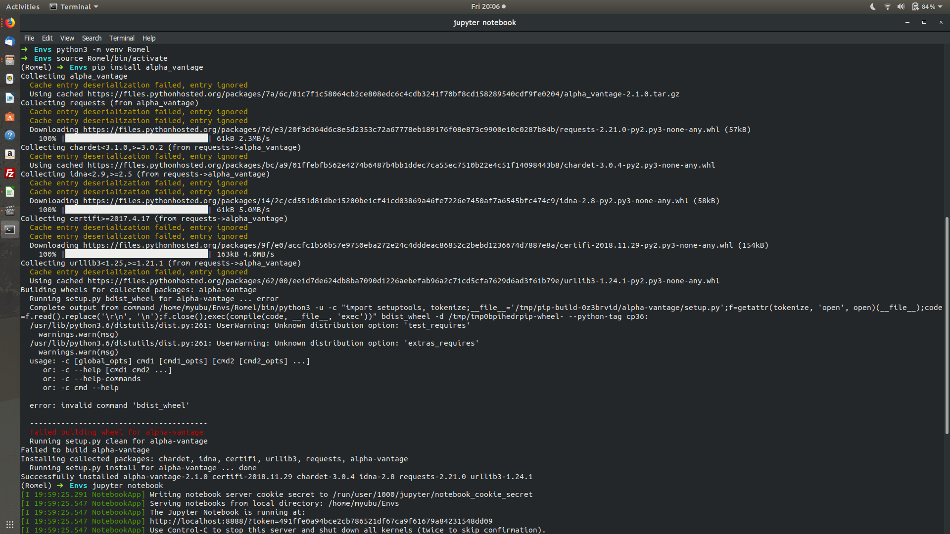Image resolution: width=950 pixels, height=534 pixels.
Task: Open LibreOffice Calc from the dock
Action: click(x=9, y=192)
